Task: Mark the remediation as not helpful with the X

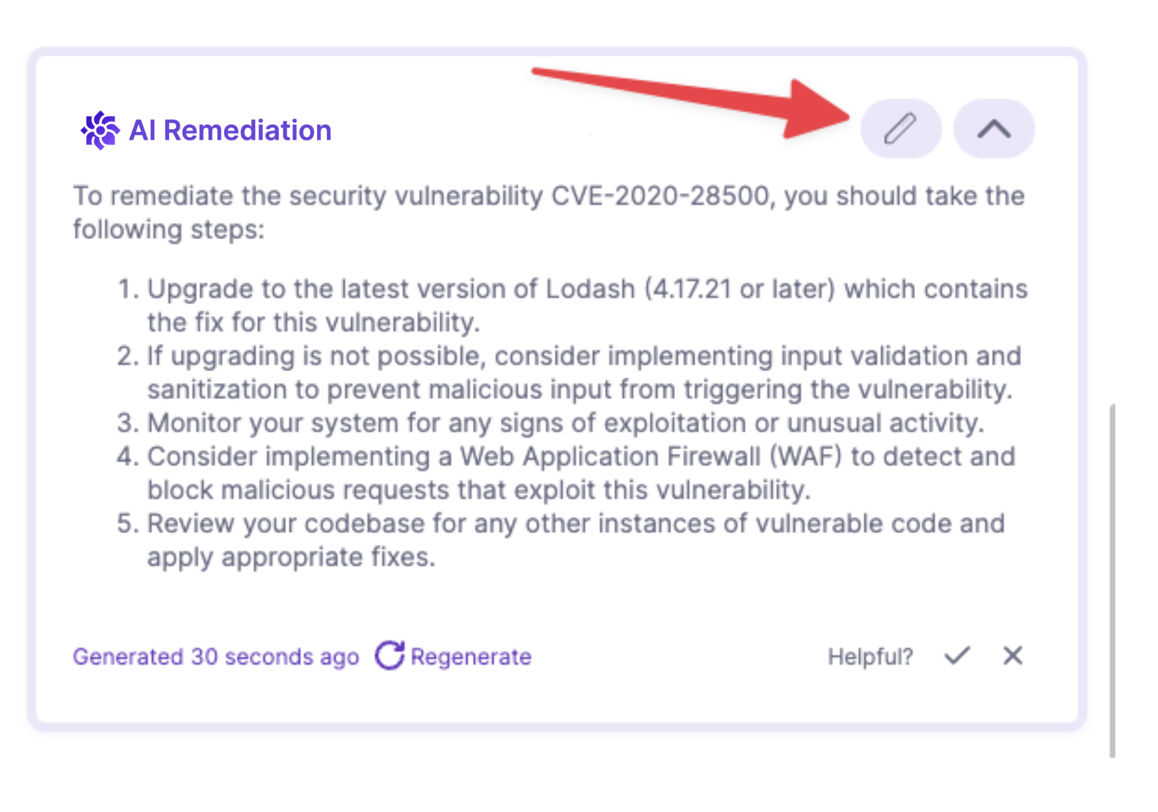Action: coord(1012,655)
